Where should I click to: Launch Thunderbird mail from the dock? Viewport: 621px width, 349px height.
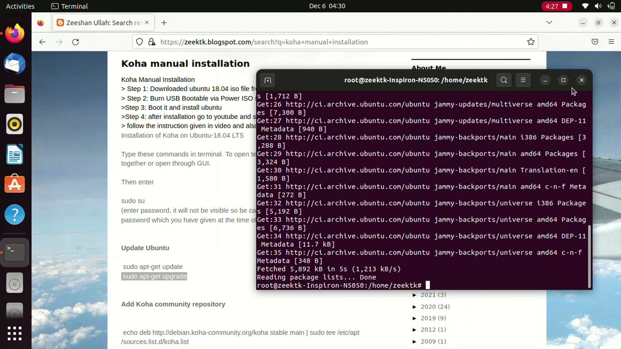coord(15,63)
